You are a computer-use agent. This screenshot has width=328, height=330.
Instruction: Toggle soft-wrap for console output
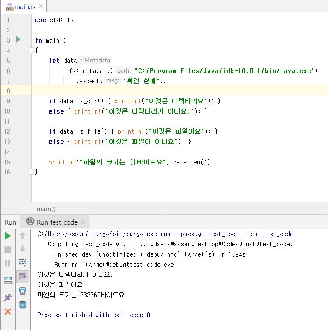click(x=23, y=263)
